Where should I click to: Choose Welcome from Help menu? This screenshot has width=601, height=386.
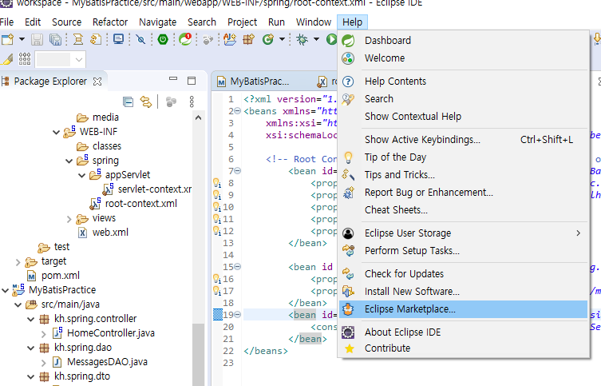point(464,58)
